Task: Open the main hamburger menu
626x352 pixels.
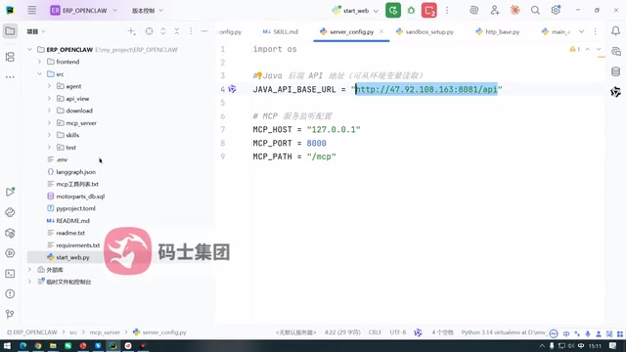Action: tap(32, 11)
